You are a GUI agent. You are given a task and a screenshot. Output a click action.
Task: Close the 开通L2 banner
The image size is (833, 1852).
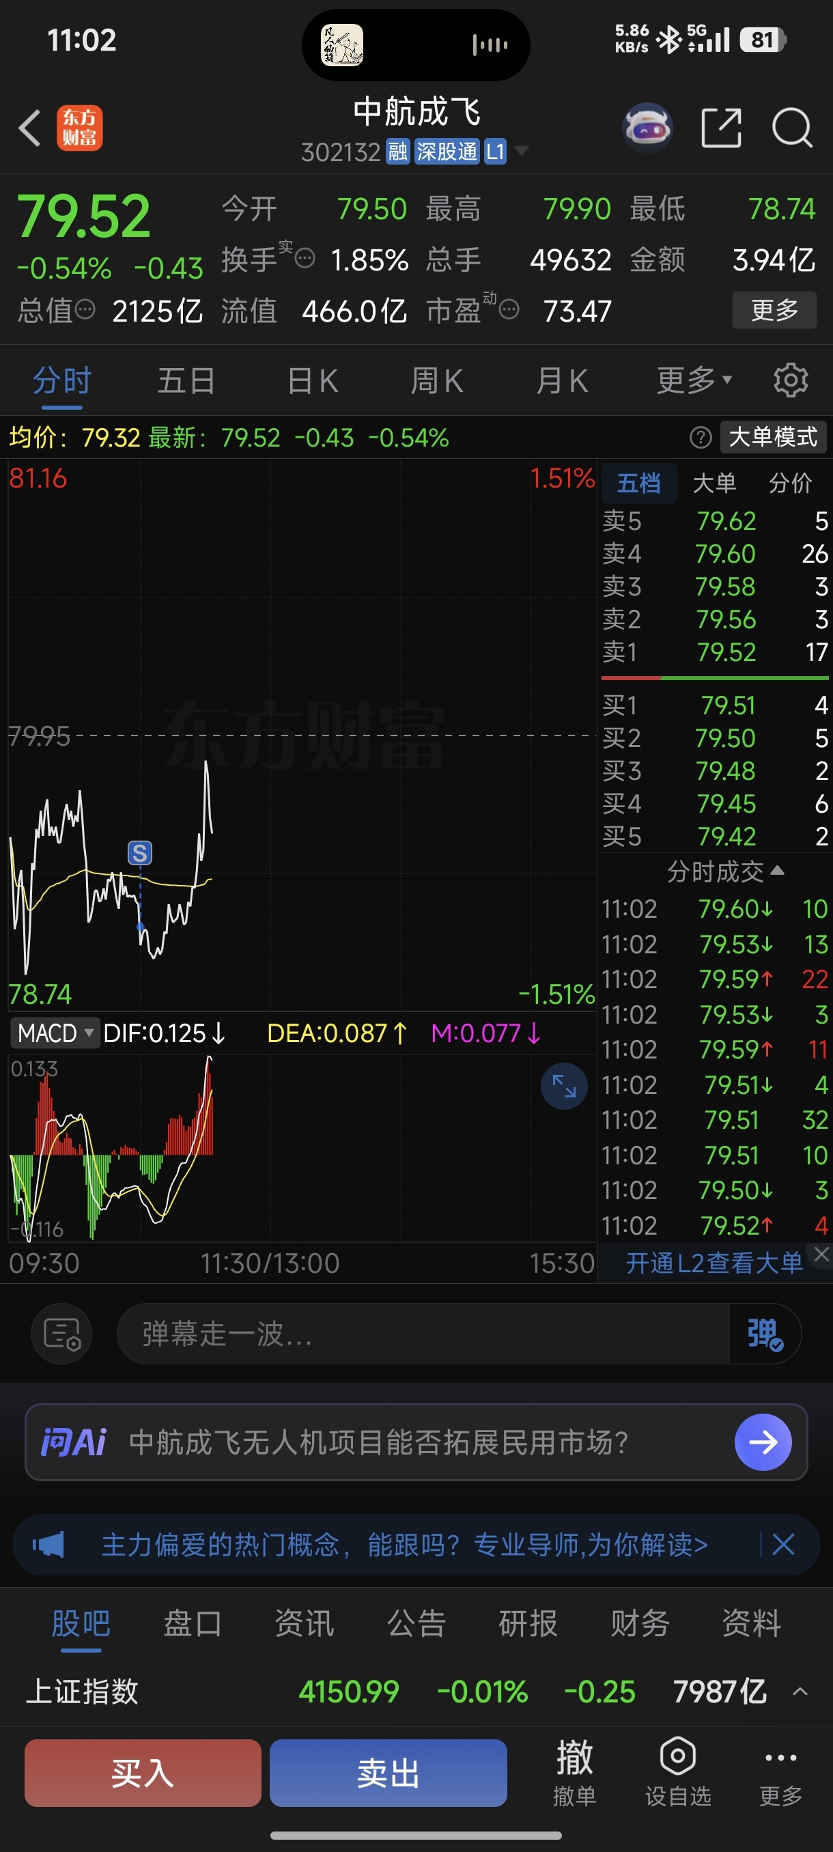point(821,1254)
